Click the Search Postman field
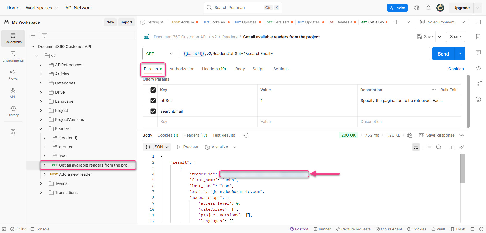The height and width of the screenshot is (233, 486). coord(243,8)
